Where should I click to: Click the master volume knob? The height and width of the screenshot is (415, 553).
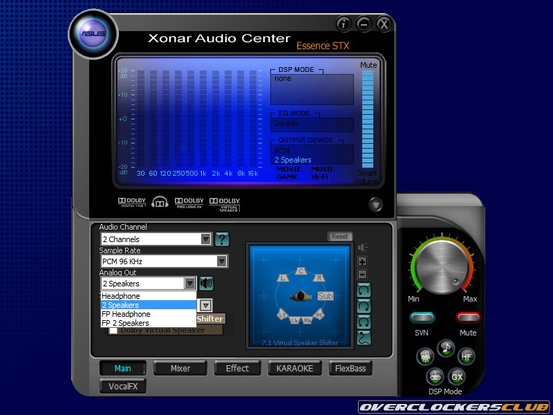tap(442, 267)
